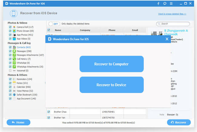Click the Notes icon
This screenshot has height=132, width=197.
point(14,83)
